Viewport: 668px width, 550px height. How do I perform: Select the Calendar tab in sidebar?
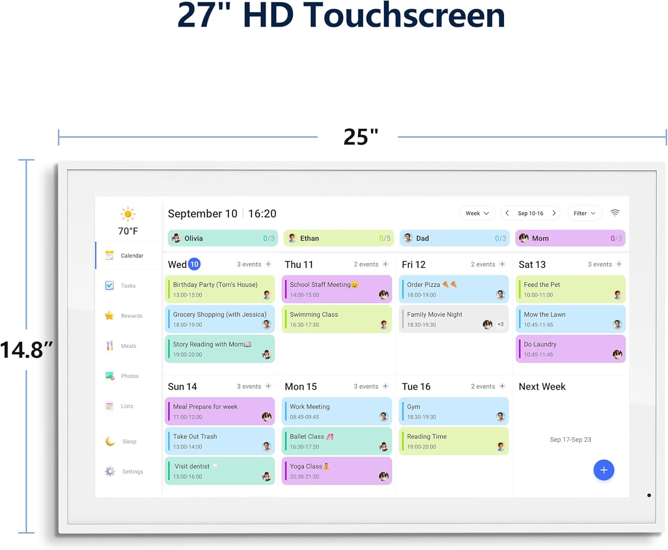(x=128, y=256)
